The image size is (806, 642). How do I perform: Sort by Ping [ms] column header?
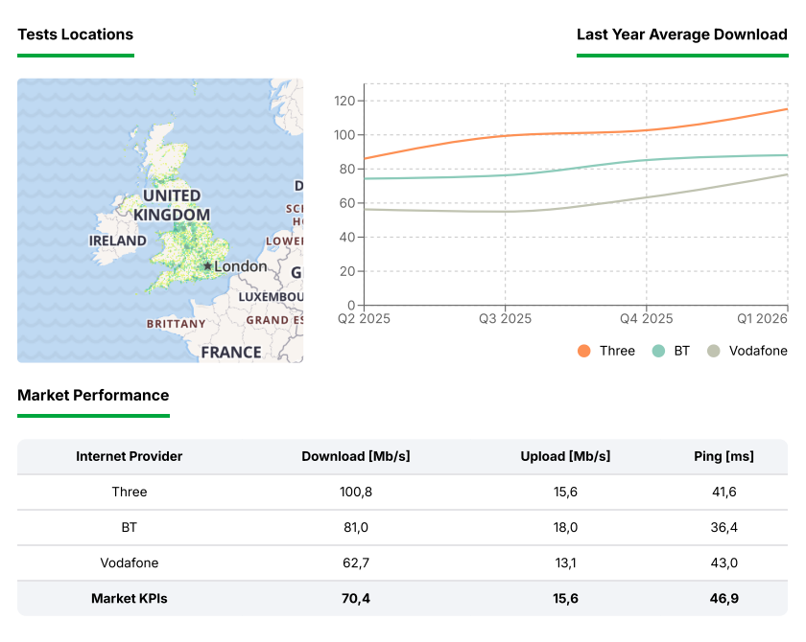click(724, 456)
